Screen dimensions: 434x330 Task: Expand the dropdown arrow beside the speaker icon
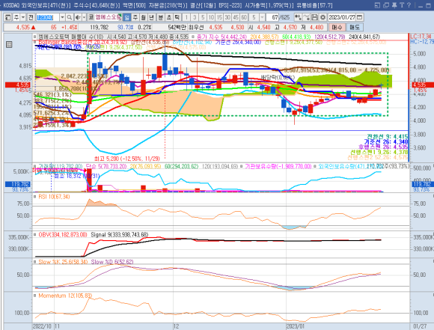84,17
